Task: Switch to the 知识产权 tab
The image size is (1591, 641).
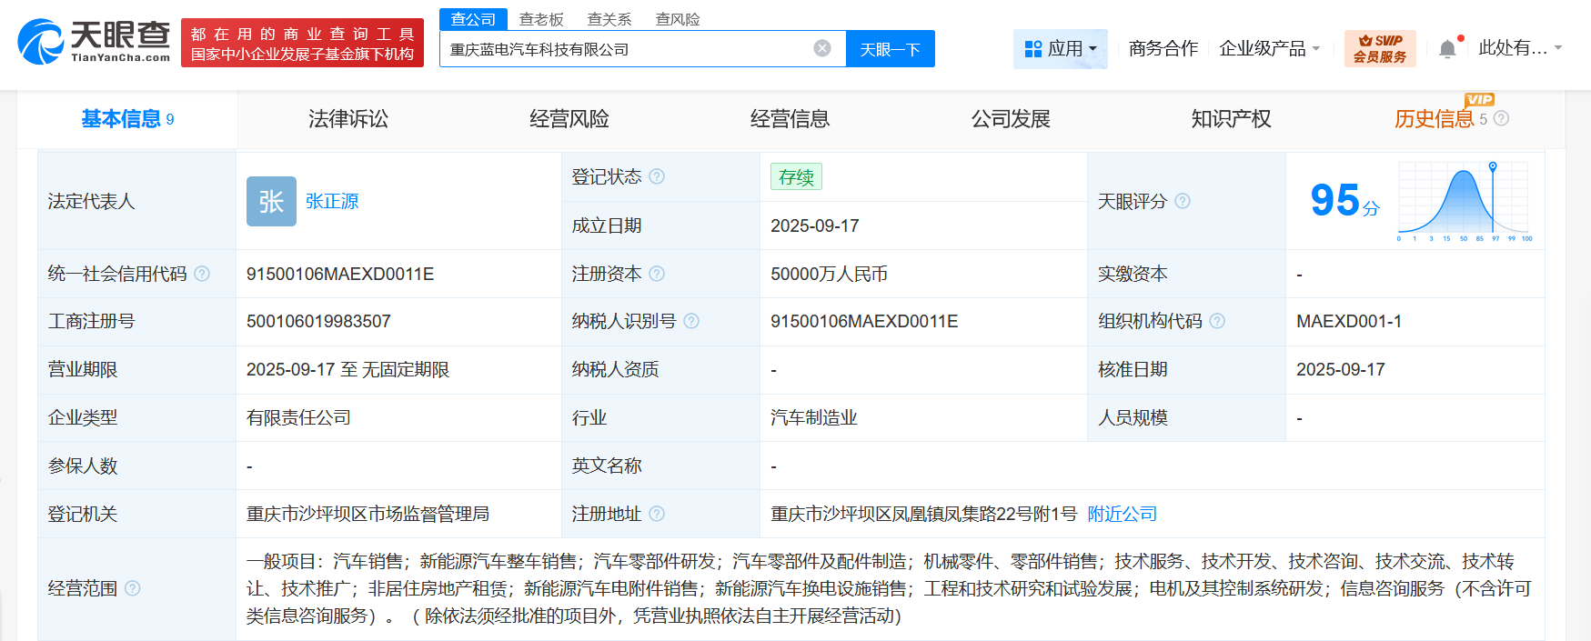Action: pyautogui.click(x=1231, y=119)
